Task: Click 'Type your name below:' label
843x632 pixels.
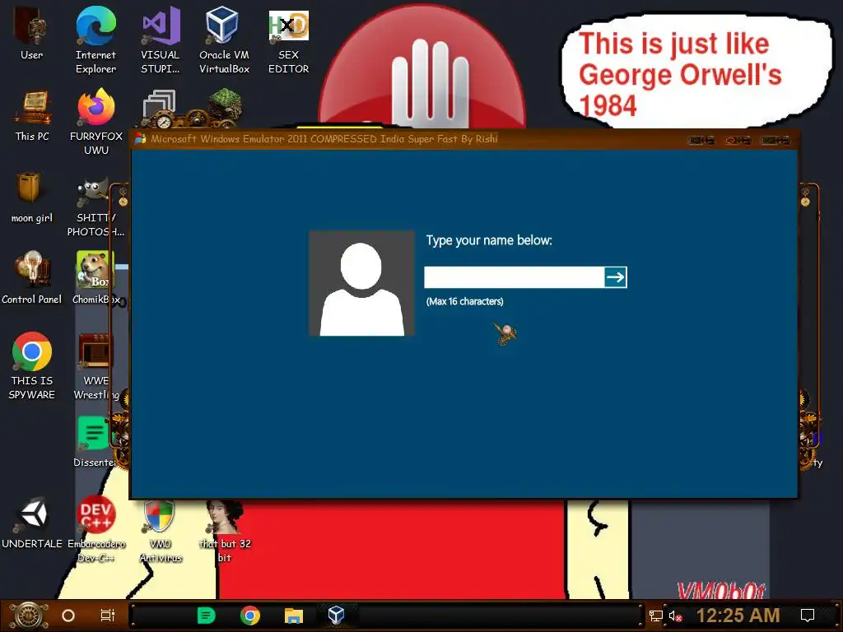Action: [x=489, y=240]
